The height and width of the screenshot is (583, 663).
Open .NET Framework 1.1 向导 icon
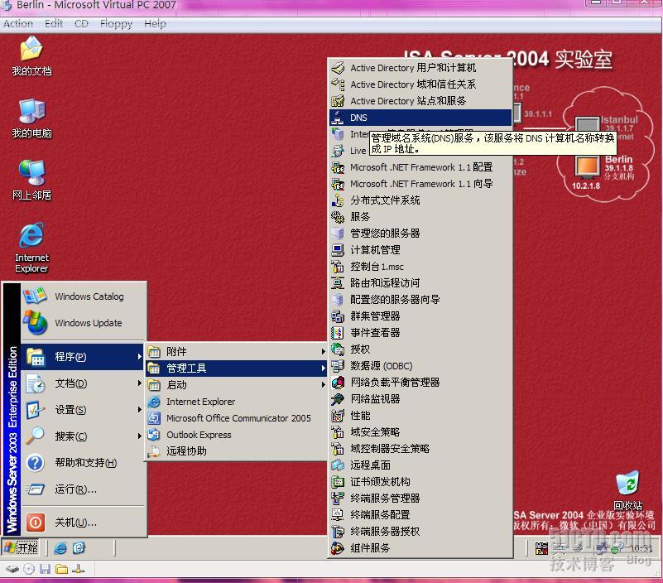338,184
